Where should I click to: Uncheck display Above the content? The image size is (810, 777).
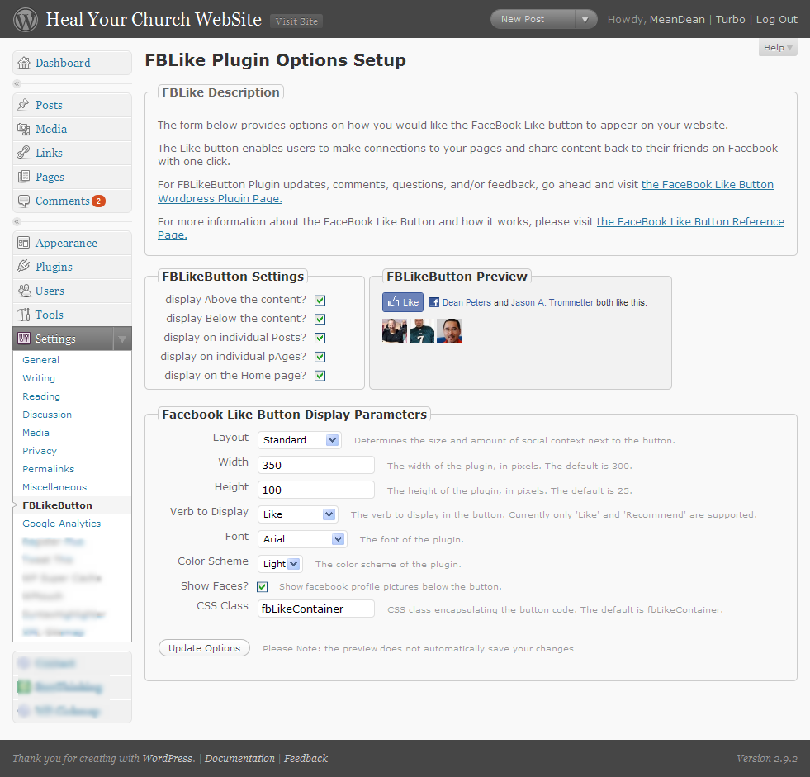(x=320, y=301)
